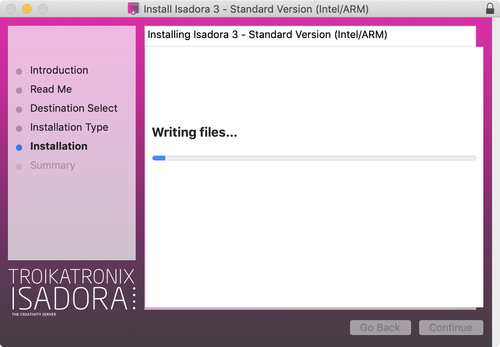The width and height of the screenshot is (500, 347).
Task: Click the Isadora installer package icon
Action: 134,9
